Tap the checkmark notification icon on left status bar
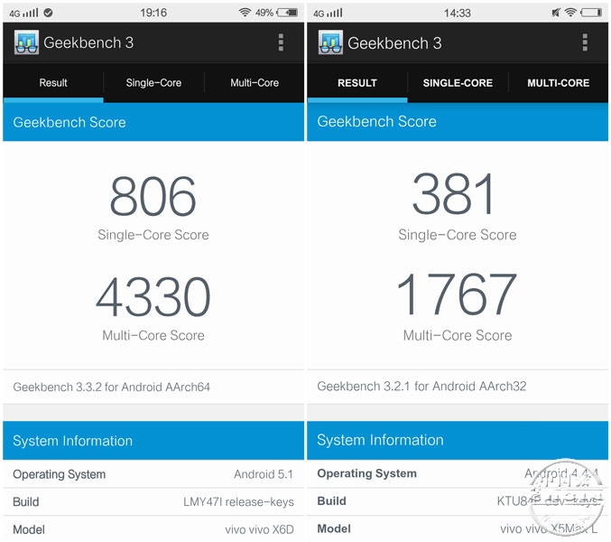Image resolution: width=611 pixels, height=542 pixels. click(49, 13)
